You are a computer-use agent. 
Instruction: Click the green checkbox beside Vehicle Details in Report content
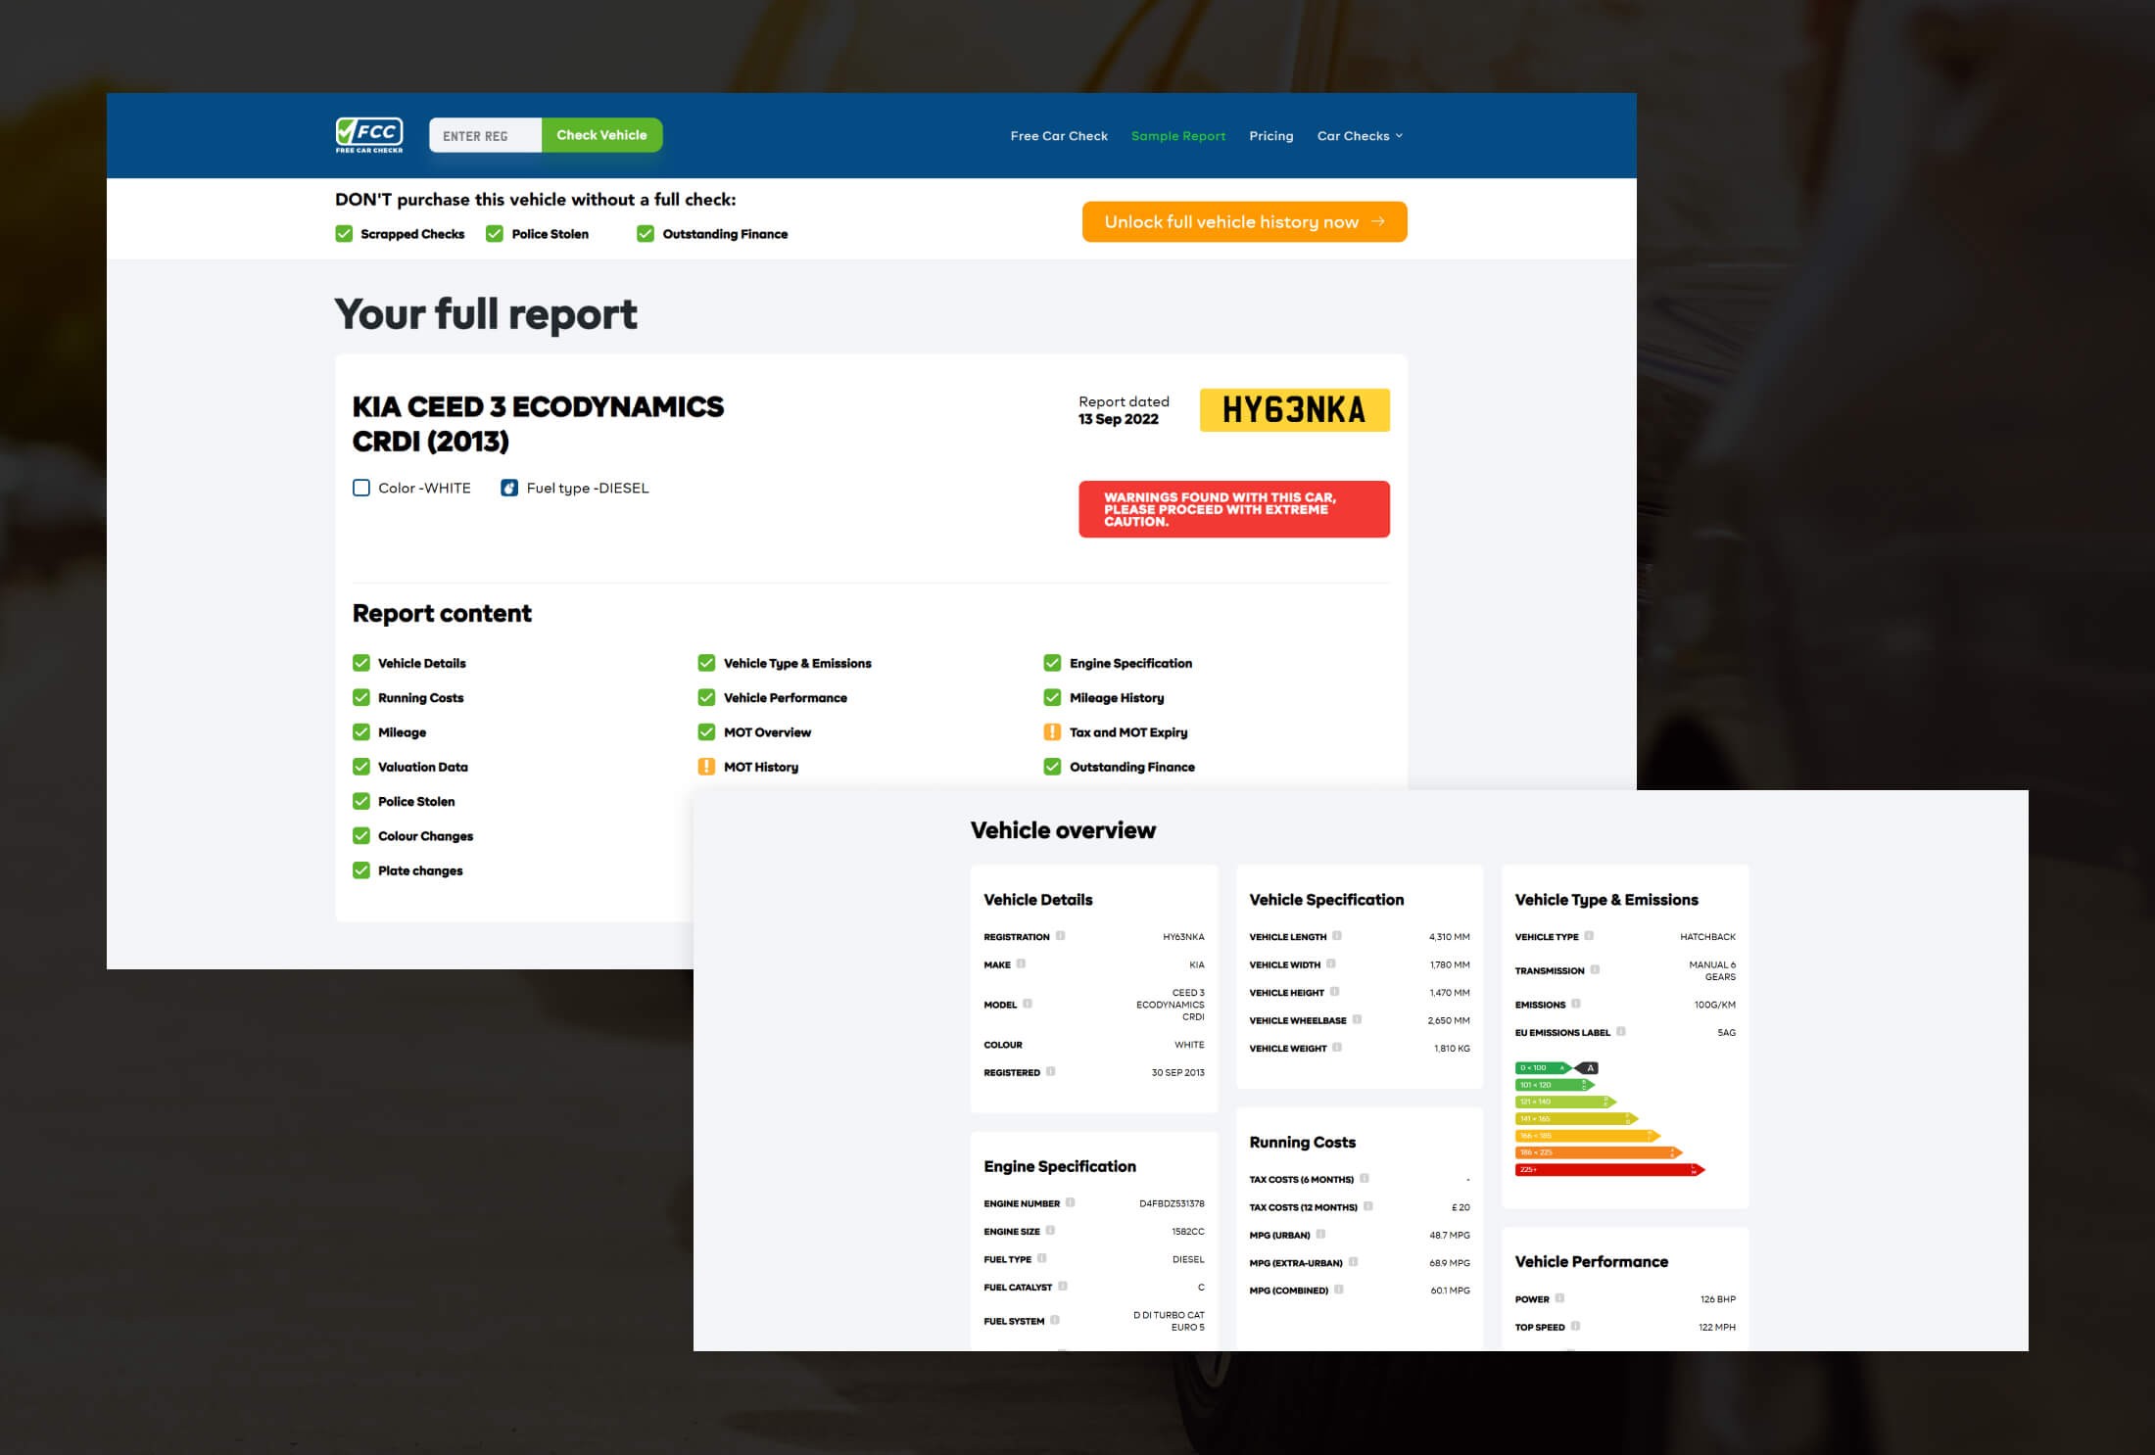click(x=361, y=663)
